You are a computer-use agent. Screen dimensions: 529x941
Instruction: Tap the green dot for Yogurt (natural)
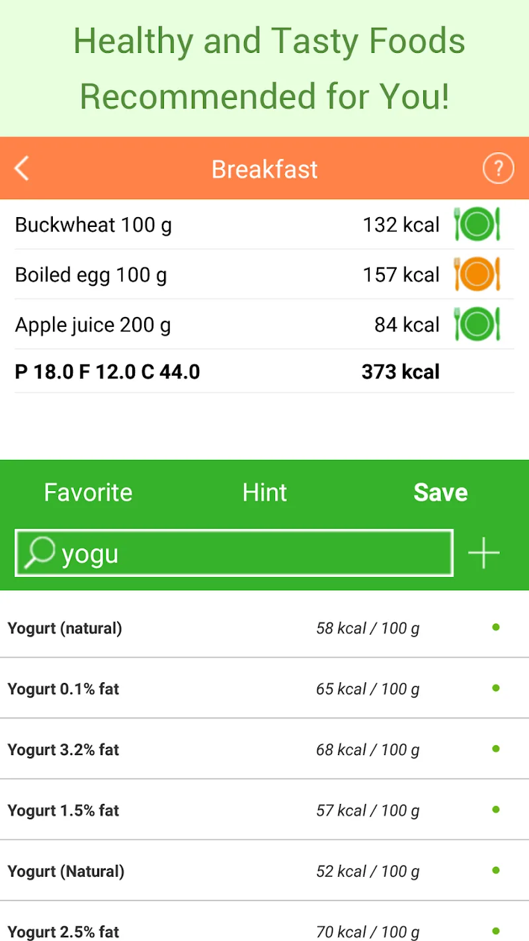click(x=496, y=627)
